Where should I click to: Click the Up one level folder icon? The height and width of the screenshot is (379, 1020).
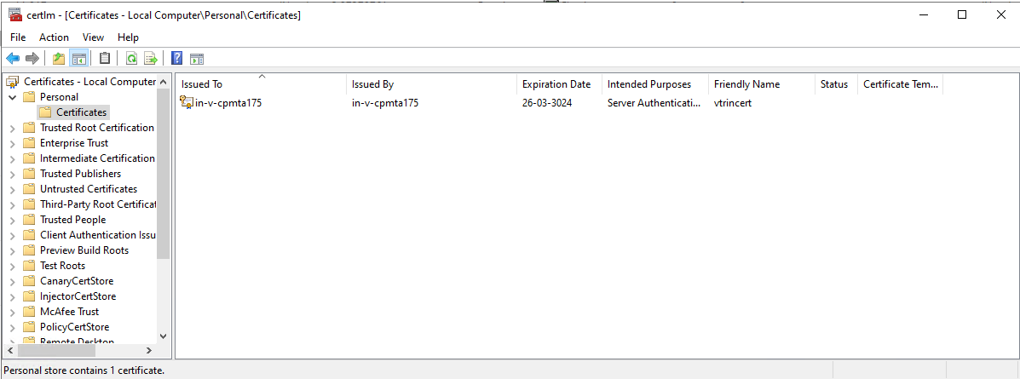pyautogui.click(x=59, y=59)
